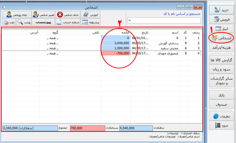The height and width of the screenshot is (143, 236).
Task: Open the پیشرفته (advanced) button
Action: coord(90,22)
